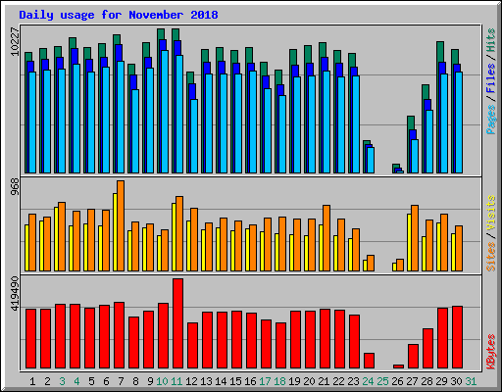Click day label 2 on the x-axis
502x392 pixels.
(47, 381)
